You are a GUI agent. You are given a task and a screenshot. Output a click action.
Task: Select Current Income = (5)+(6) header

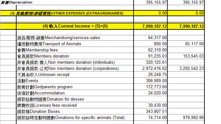tap(75, 26)
